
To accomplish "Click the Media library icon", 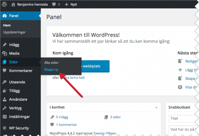I will (x=4, y=53).
